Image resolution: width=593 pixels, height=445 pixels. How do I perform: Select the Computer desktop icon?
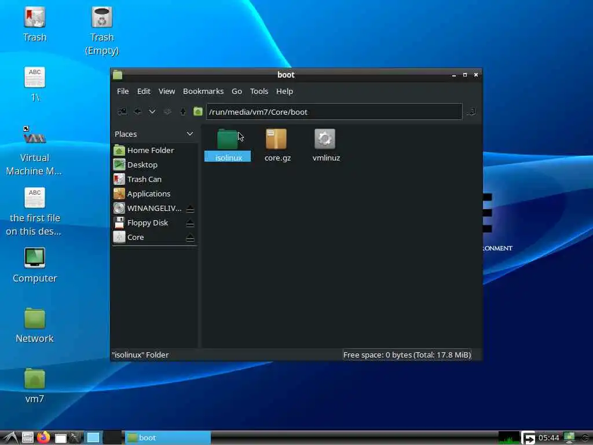(x=35, y=265)
